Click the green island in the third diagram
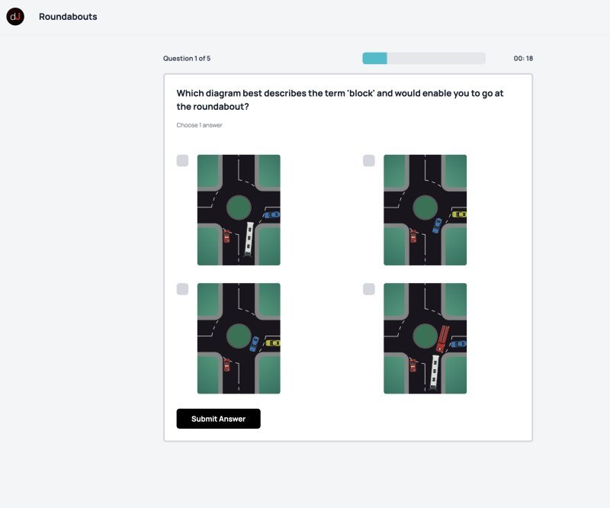 point(238,336)
